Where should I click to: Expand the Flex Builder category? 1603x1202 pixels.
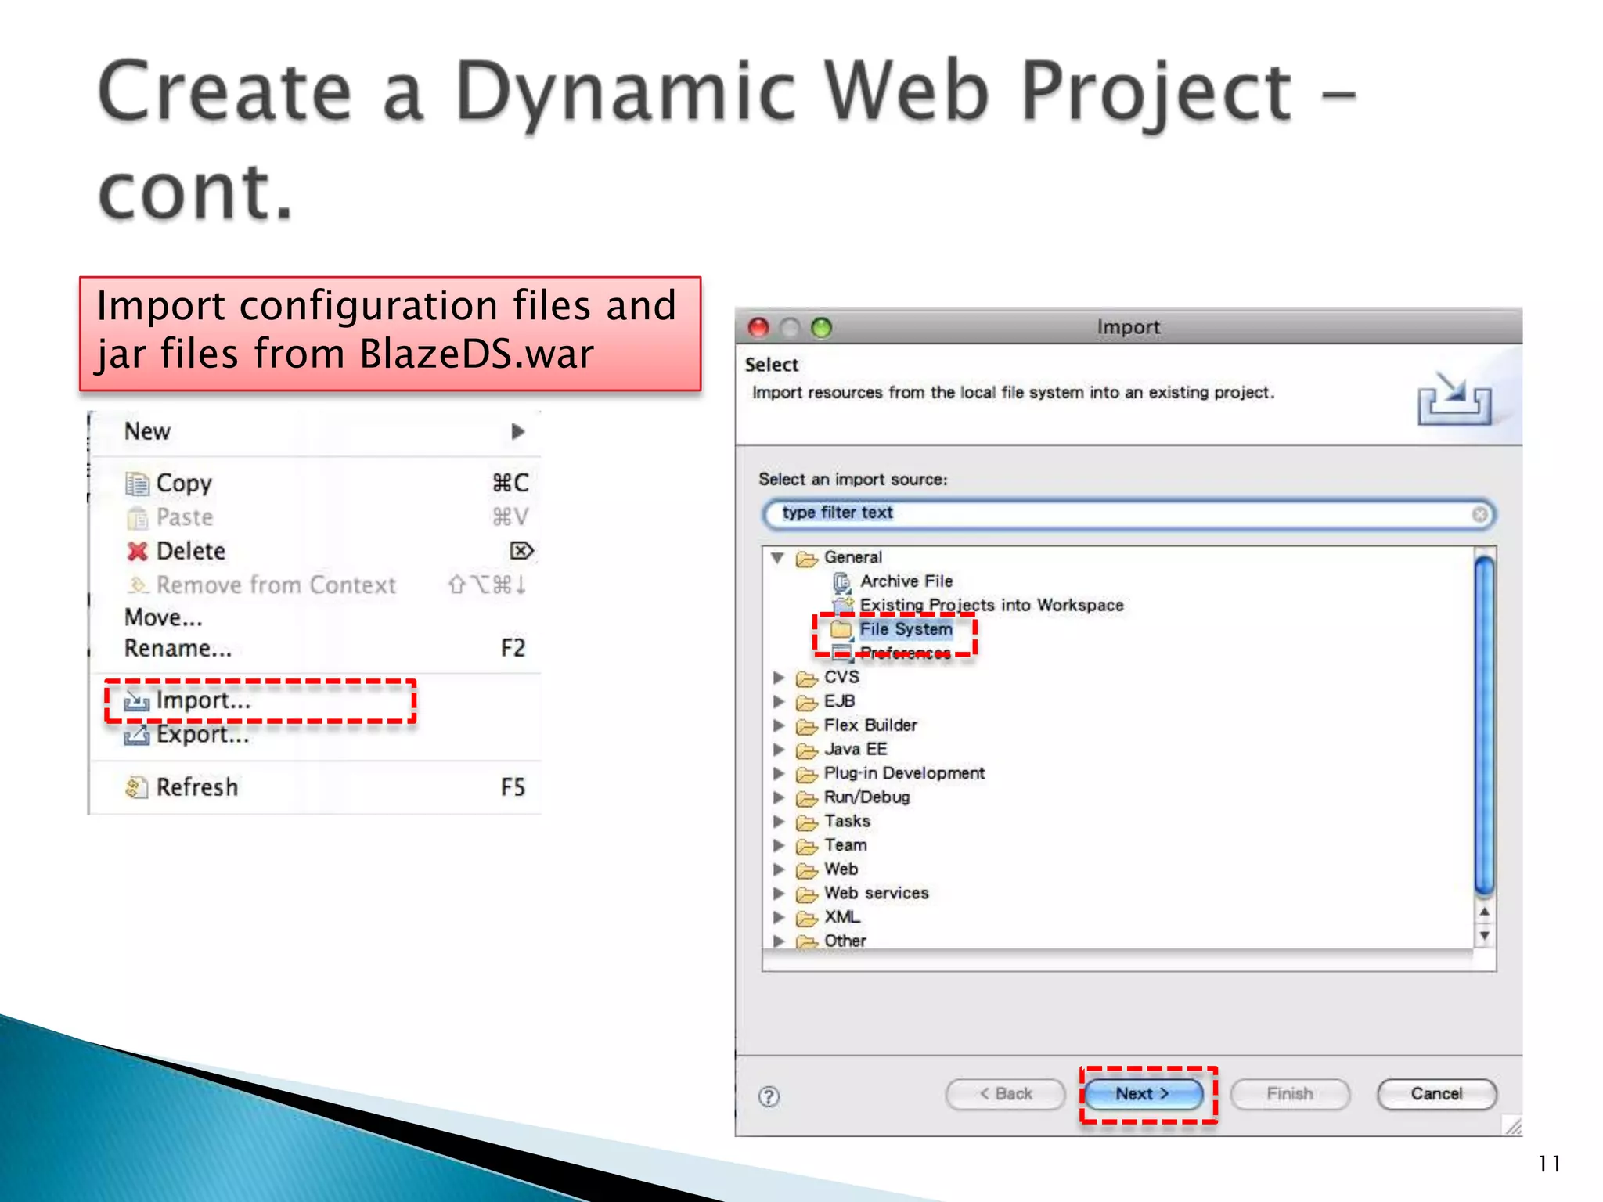(x=779, y=725)
